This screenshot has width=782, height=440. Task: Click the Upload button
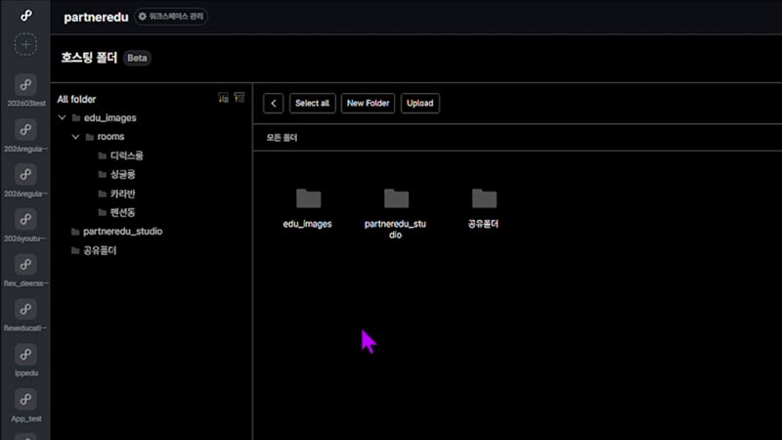pyautogui.click(x=420, y=104)
